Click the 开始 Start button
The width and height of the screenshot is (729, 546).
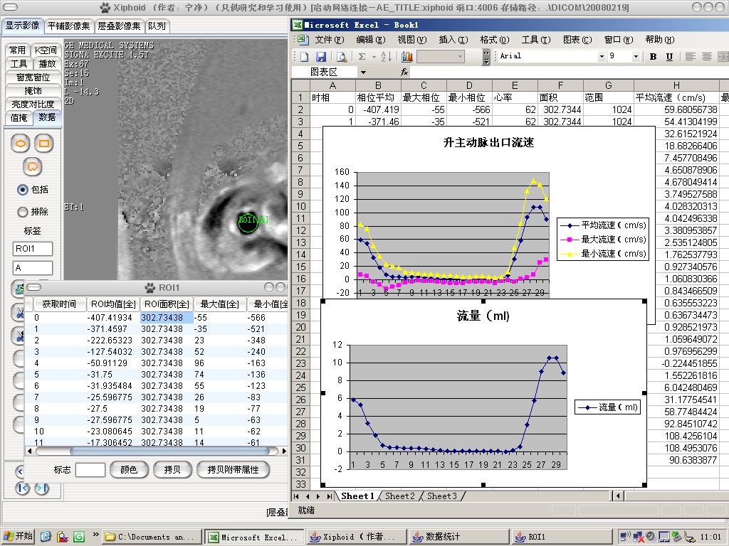pyautogui.click(x=18, y=536)
